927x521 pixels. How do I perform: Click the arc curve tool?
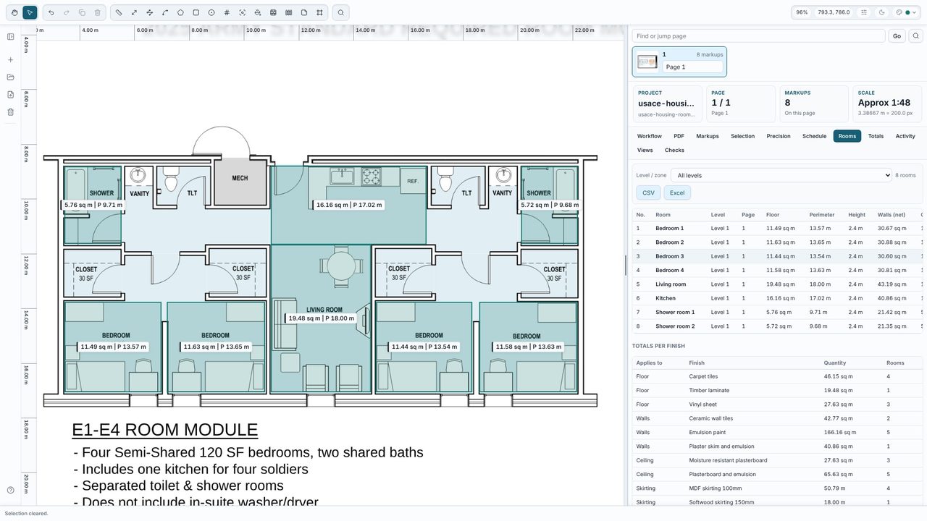(165, 12)
